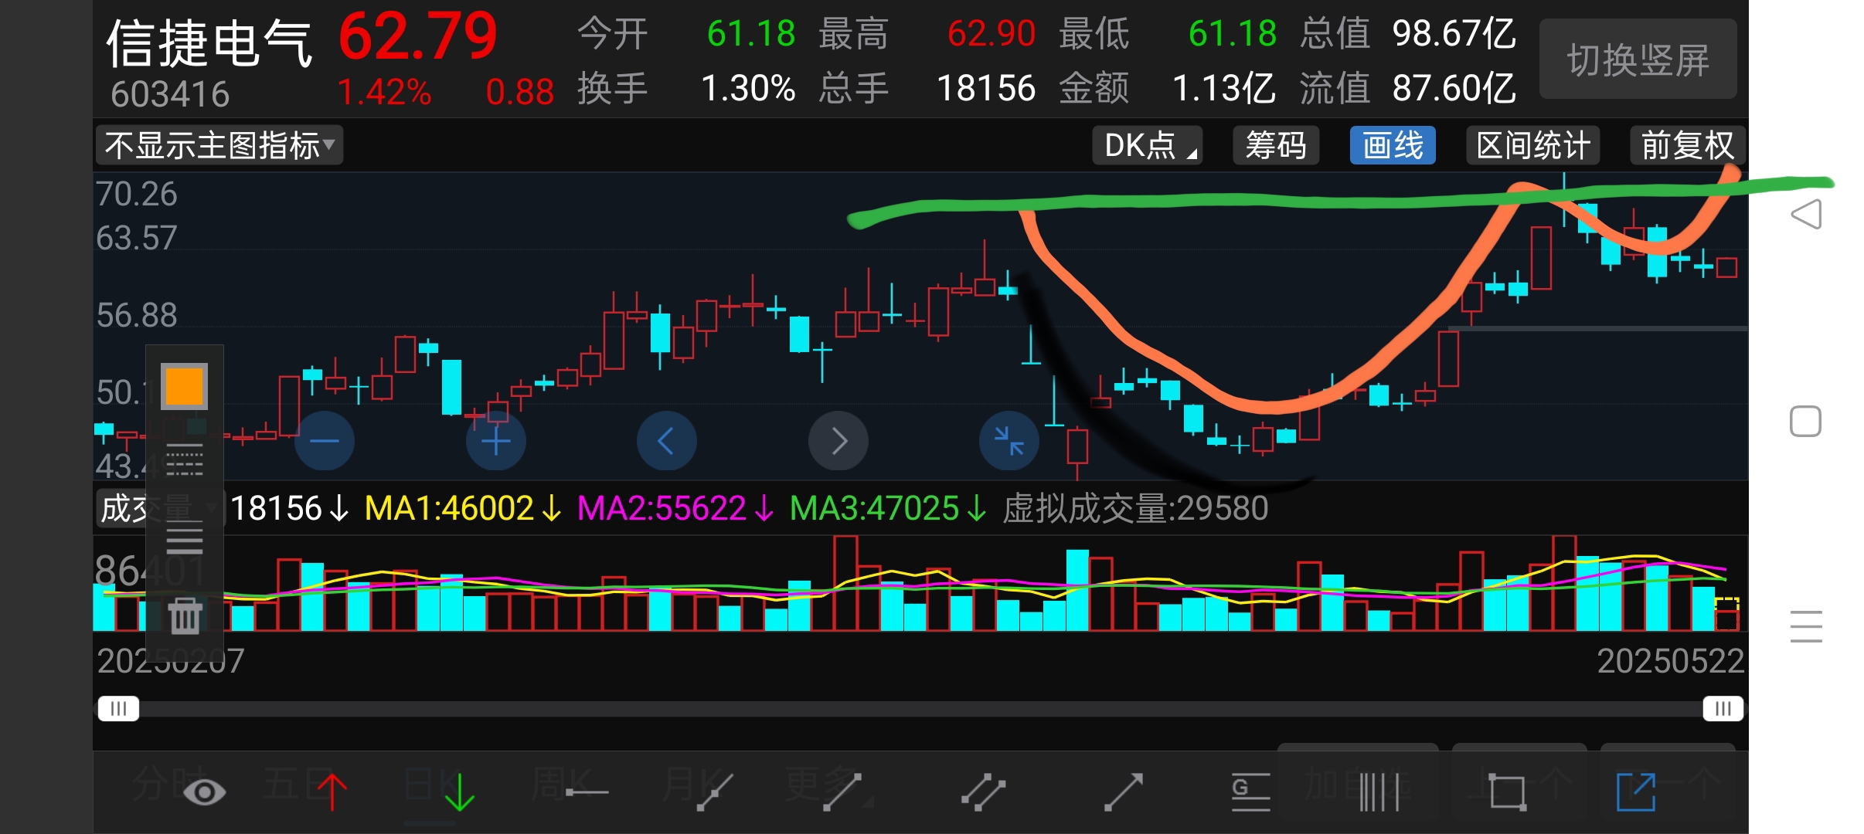Open the line thickness selector
The height and width of the screenshot is (834, 1864).
[185, 537]
